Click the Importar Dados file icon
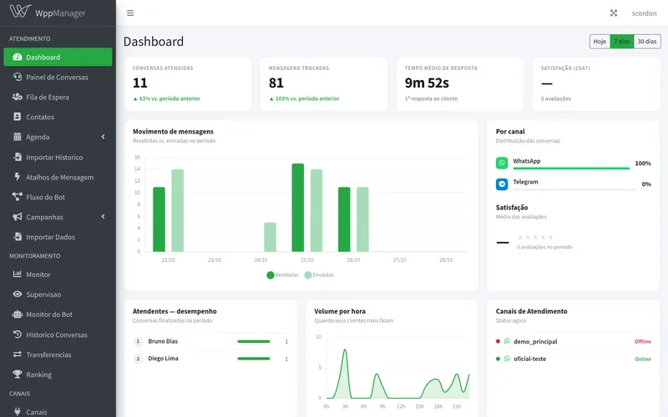The height and width of the screenshot is (417, 668). coord(18,237)
